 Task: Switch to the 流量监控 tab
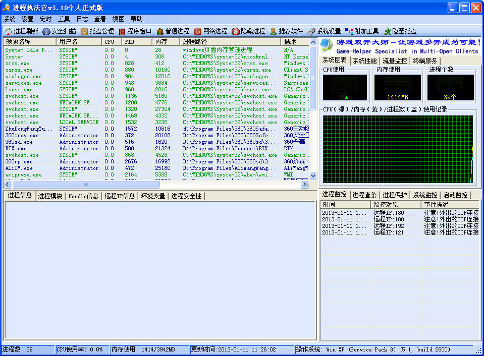pyautogui.click(x=395, y=61)
